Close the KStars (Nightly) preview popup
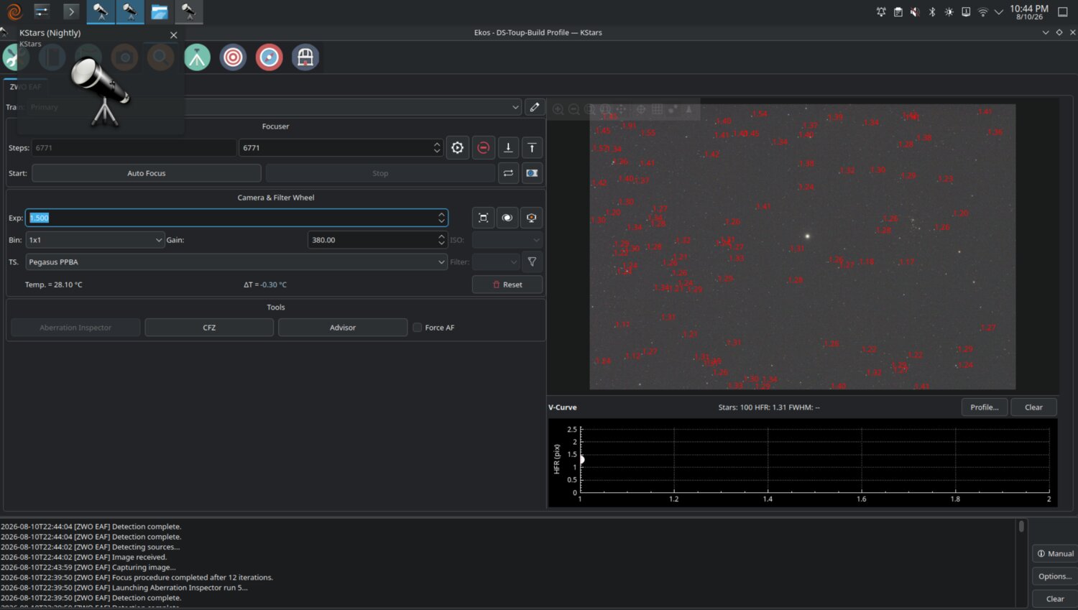This screenshot has width=1078, height=610. 173,35
